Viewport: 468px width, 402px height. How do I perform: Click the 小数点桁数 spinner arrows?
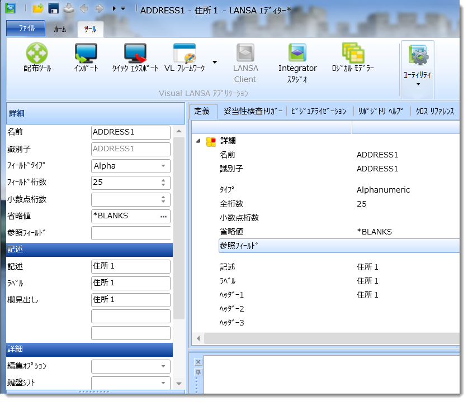click(x=163, y=199)
